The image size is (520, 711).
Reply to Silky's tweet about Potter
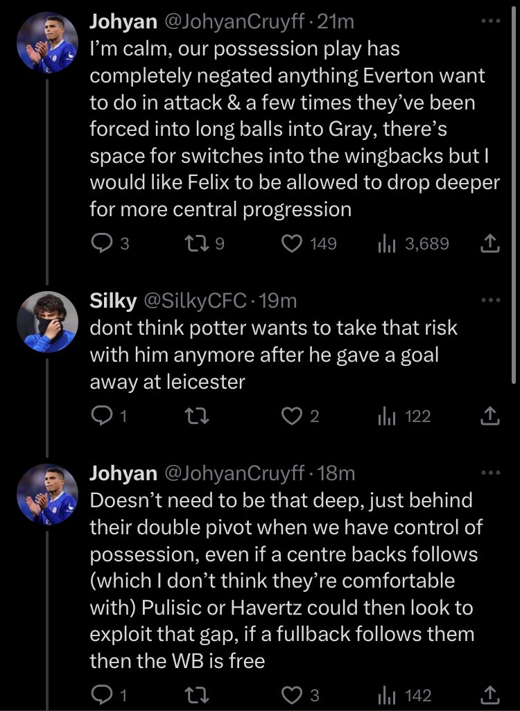102,416
